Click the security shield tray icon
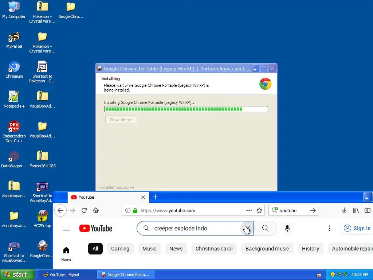Image resolution: width=373 pixels, height=280 pixels. pos(333,275)
